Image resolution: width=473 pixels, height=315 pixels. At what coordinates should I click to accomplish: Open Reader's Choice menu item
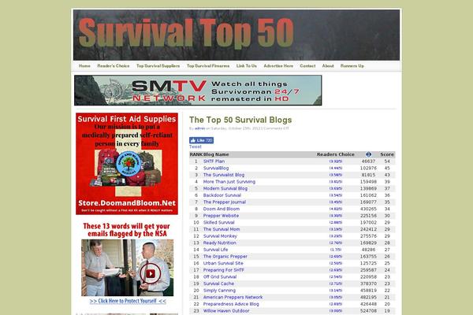click(x=114, y=65)
